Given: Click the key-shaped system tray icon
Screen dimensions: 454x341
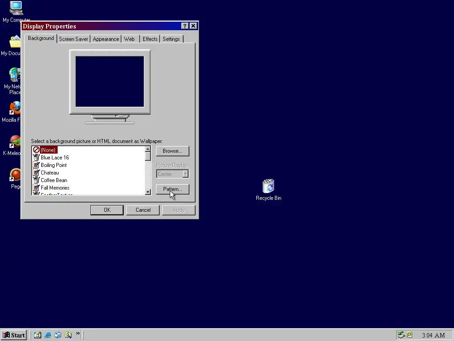Looking at the screenshot, I should coord(409,335).
